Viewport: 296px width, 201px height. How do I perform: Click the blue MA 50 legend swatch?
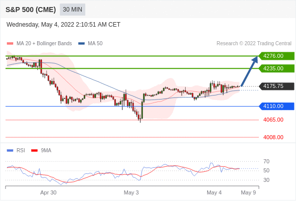(82, 44)
